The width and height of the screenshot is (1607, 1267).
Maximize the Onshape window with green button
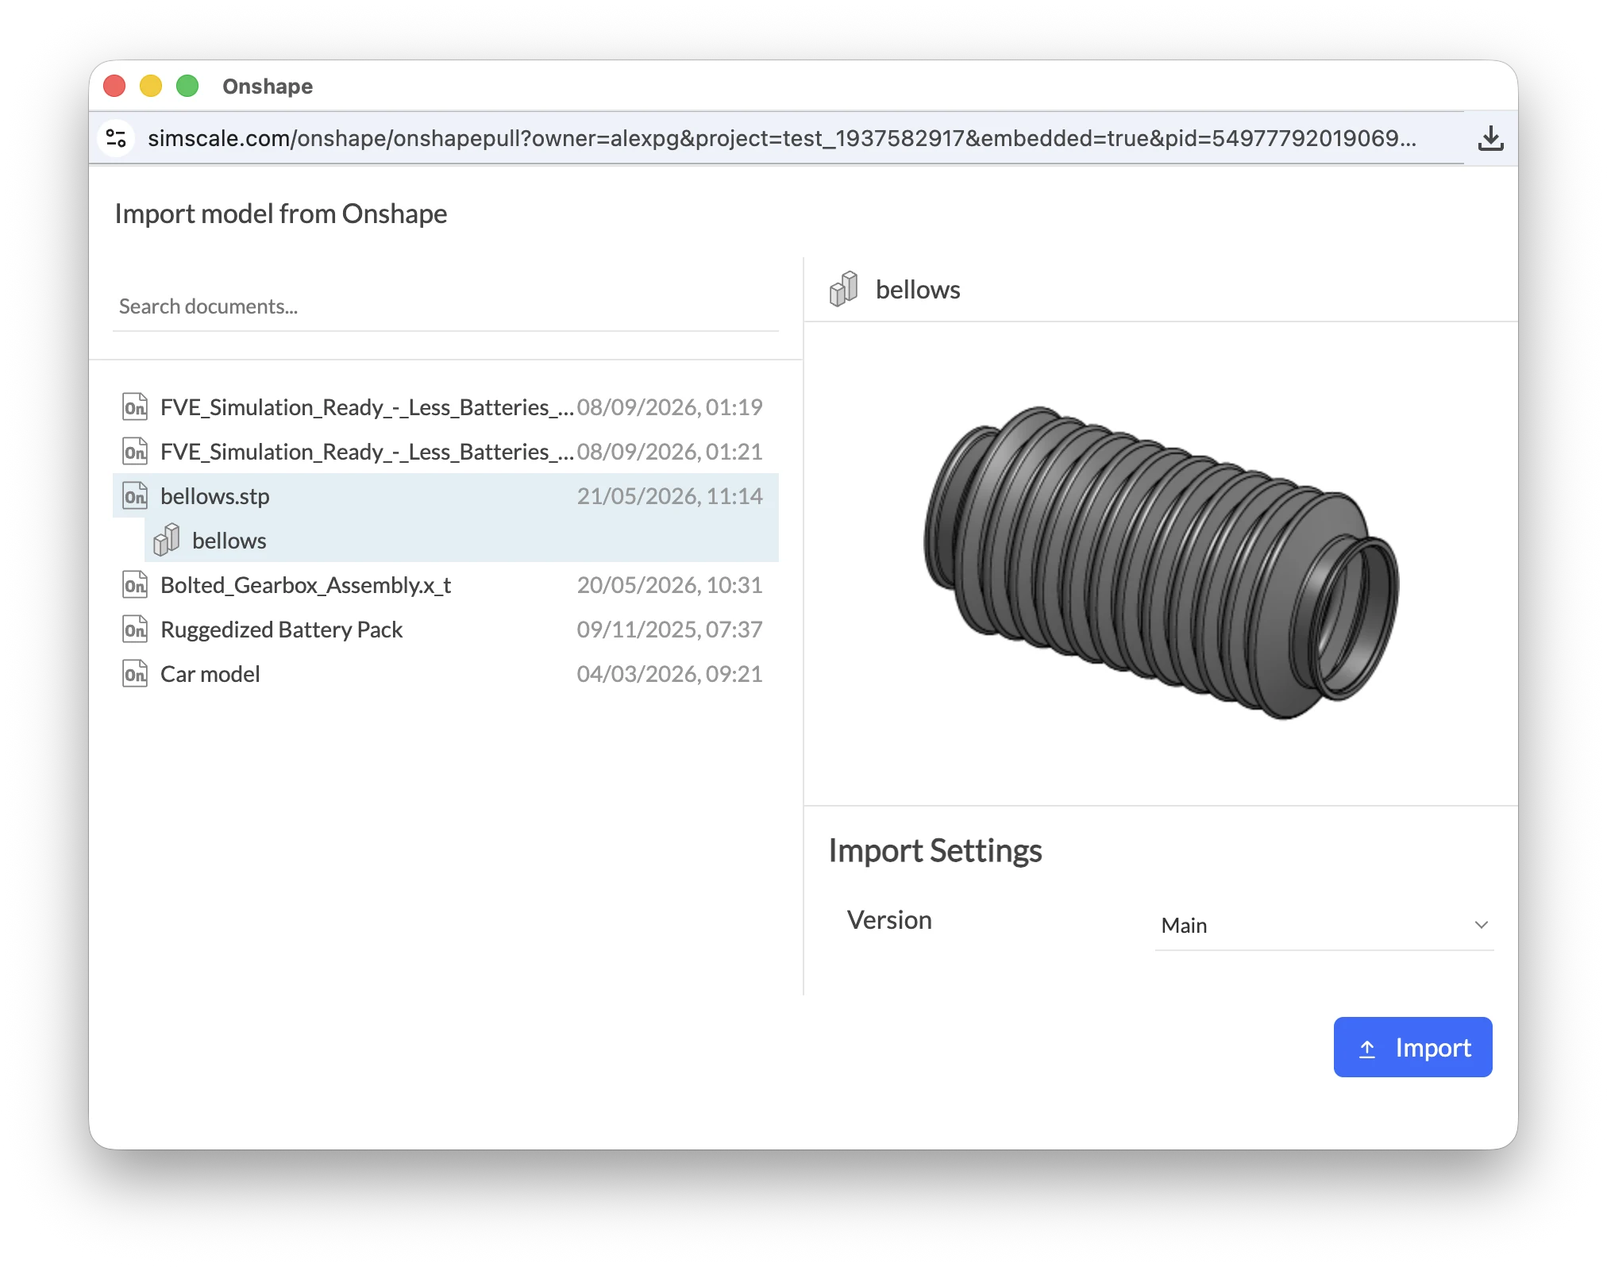187,86
